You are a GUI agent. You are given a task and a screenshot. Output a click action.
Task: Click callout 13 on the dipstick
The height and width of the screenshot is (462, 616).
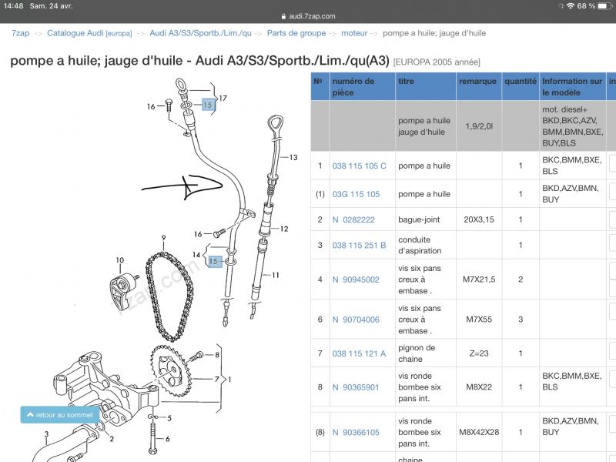tap(293, 157)
